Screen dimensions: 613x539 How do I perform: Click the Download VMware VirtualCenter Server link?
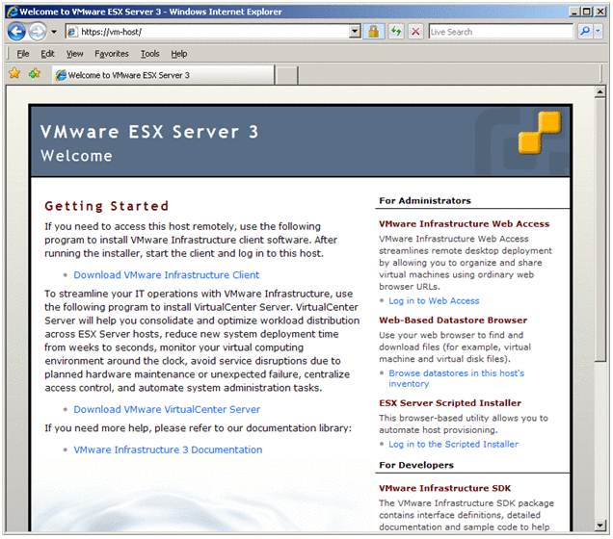[x=167, y=410]
